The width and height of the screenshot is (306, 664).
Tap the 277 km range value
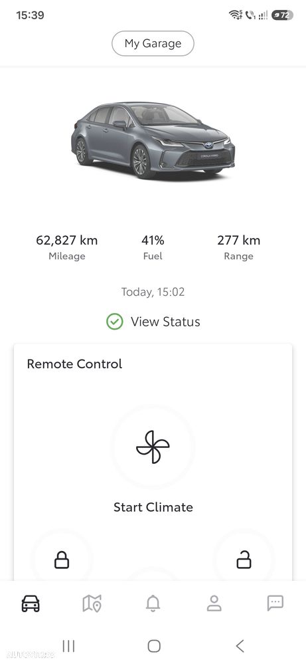pyautogui.click(x=239, y=241)
